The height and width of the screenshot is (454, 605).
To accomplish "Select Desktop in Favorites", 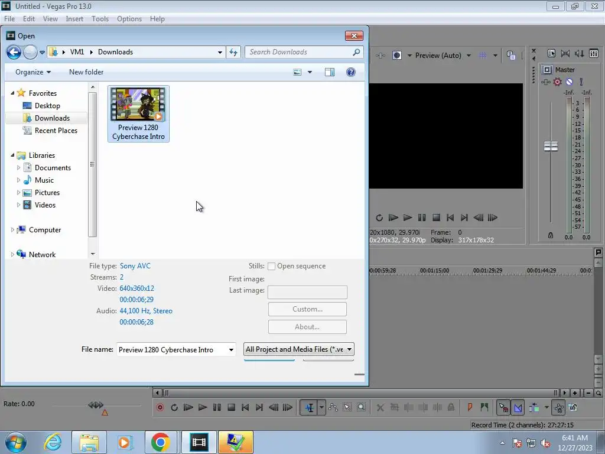I will click(47, 105).
